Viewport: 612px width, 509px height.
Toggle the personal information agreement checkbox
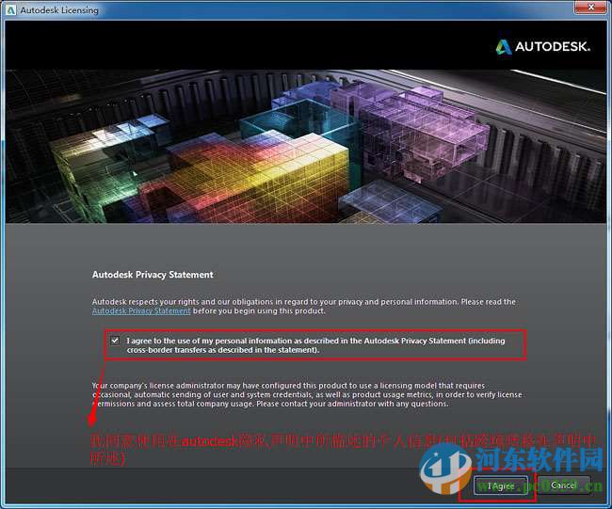point(115,341)
